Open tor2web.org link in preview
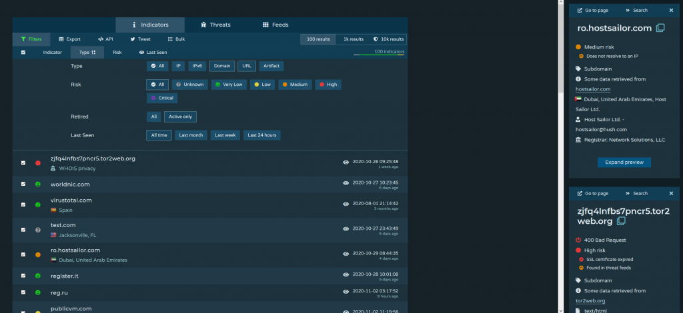The width and height of the screenshot is (683, 313). point(590,301)
